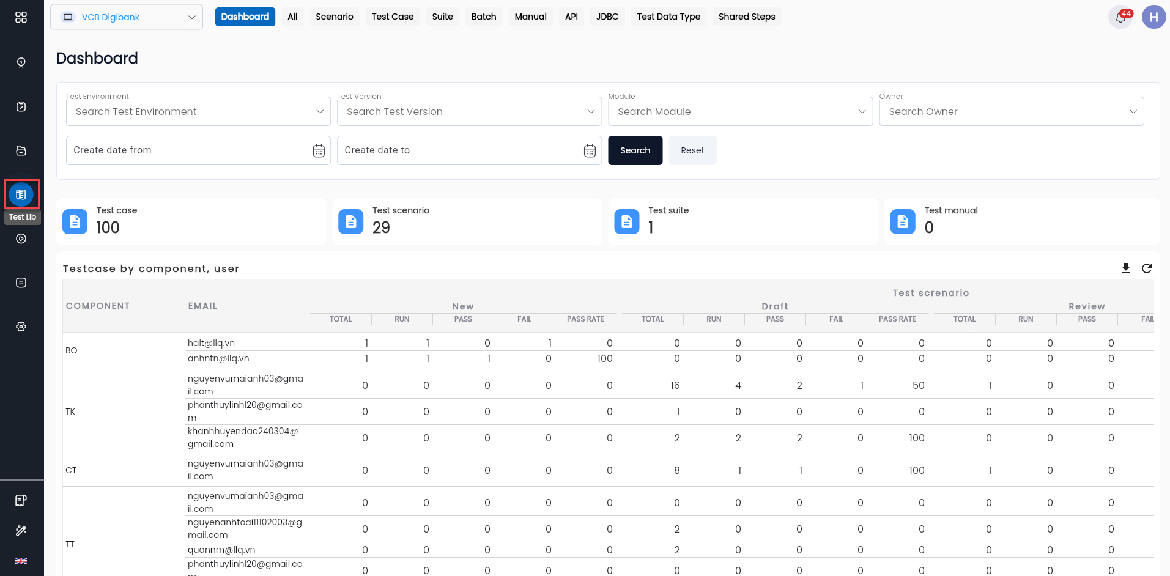Open the clipboard checklist sidebar icon

pyautogui.click(x=21, y=106)
